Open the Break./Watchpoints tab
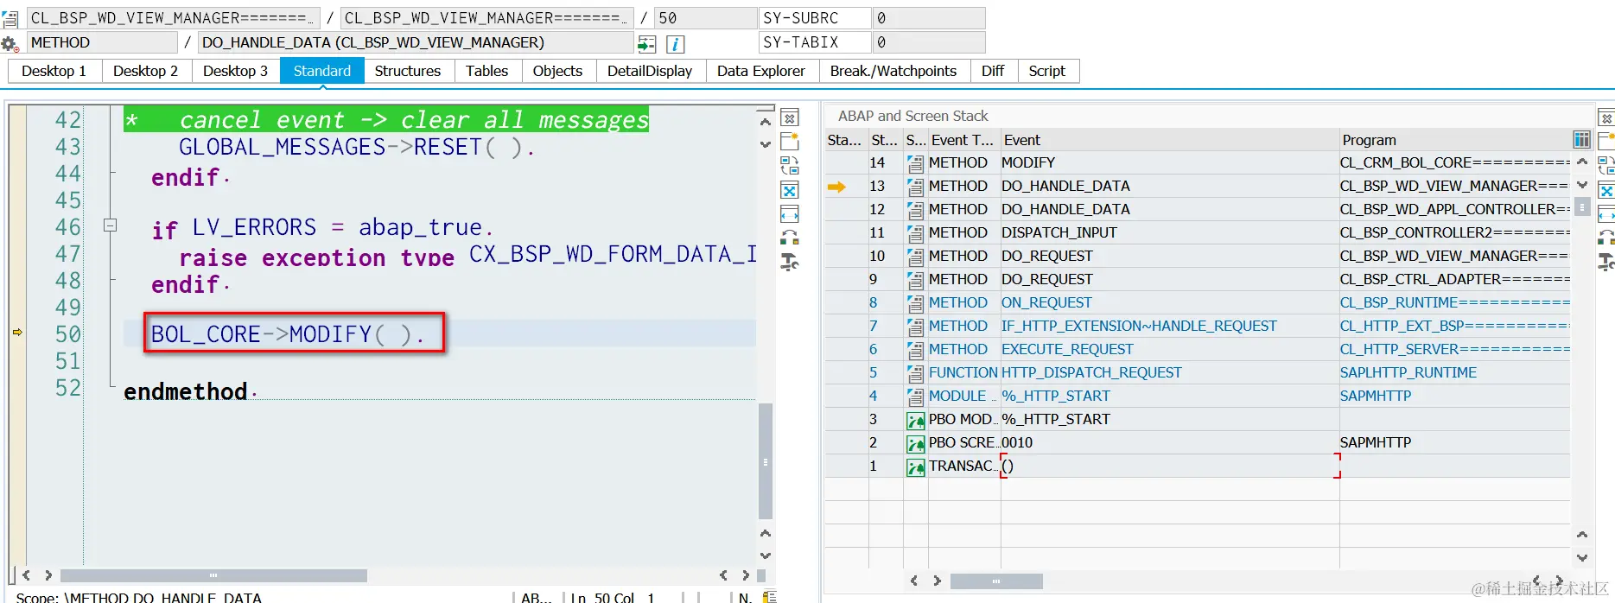Viewport: 1615px width, 603px height. [x=893, y=71]
